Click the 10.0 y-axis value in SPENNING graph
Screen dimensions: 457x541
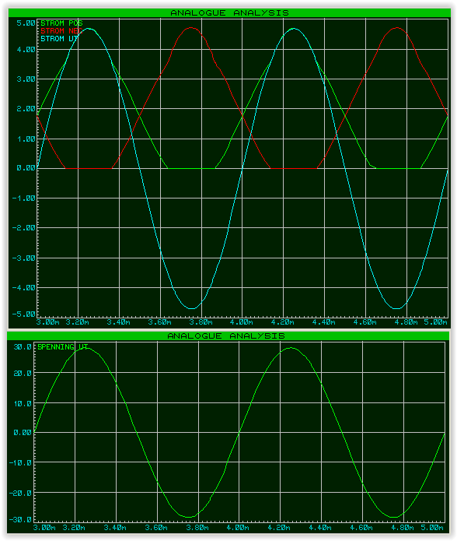23,404
